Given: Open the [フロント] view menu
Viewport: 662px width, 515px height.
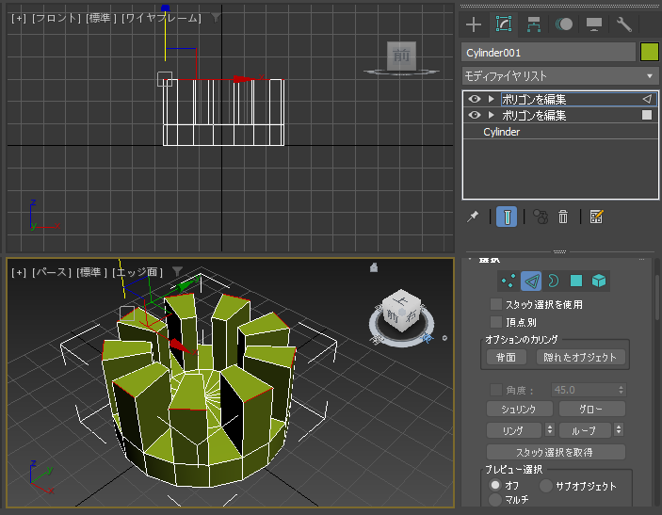Looking at the screenshot, I should (56, 18).
